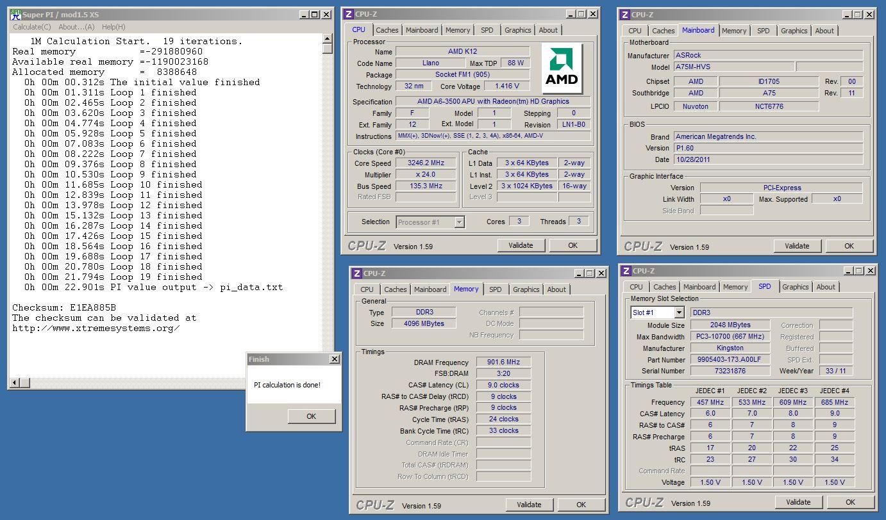Click CPU-Z Z icon in Mainboard window title
This screenshot has height=520, width=886.
(624, 15)
